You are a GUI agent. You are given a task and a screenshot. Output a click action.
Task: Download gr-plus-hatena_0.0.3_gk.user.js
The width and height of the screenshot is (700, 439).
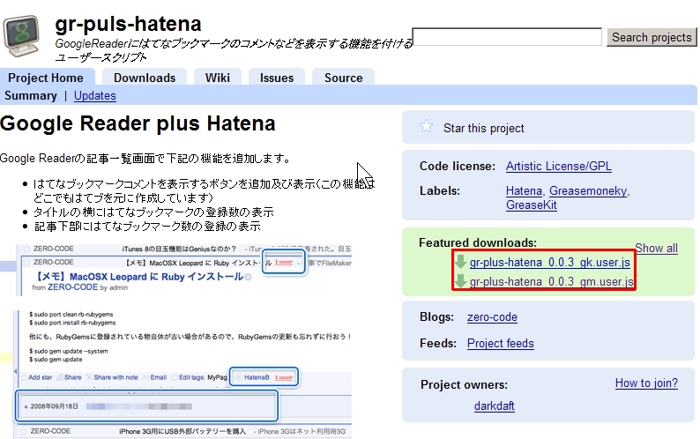pyautogui.click(x=549, y=262)
